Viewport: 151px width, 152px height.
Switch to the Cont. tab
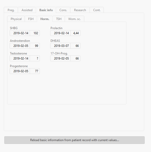click(97, 10)
